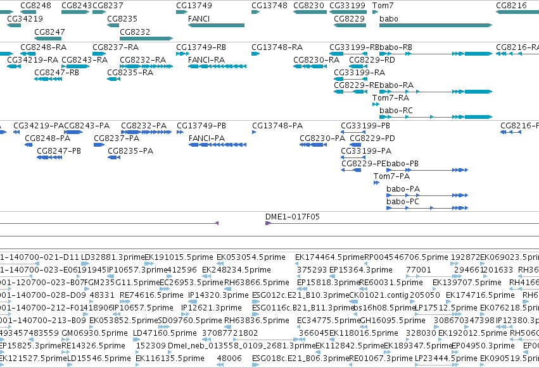Click EST LD32881.3prime
Viewport: 539px width, 368px height.
point(86,263)
